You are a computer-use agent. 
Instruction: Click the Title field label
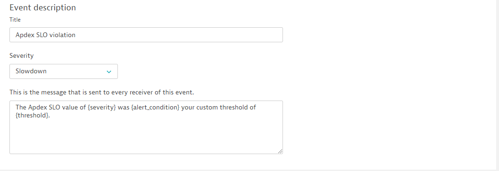pos(15,20)
